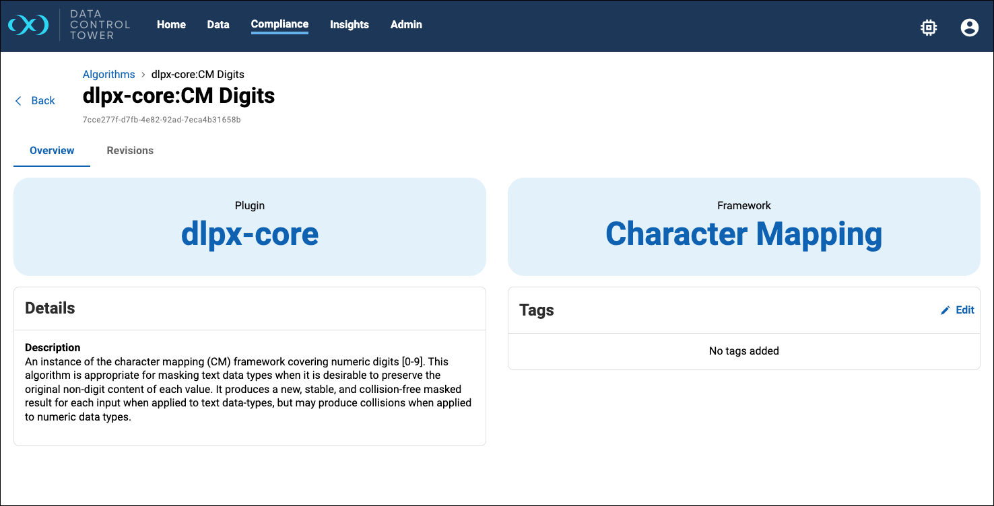Select the Overview tab
This screenshot has width=994, height=506.
[52, 151]
